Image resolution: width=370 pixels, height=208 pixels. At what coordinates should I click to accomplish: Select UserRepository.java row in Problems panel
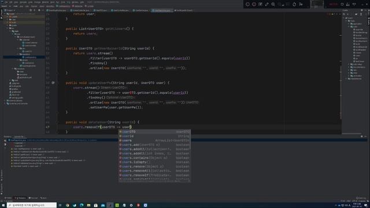pos(187,140)
